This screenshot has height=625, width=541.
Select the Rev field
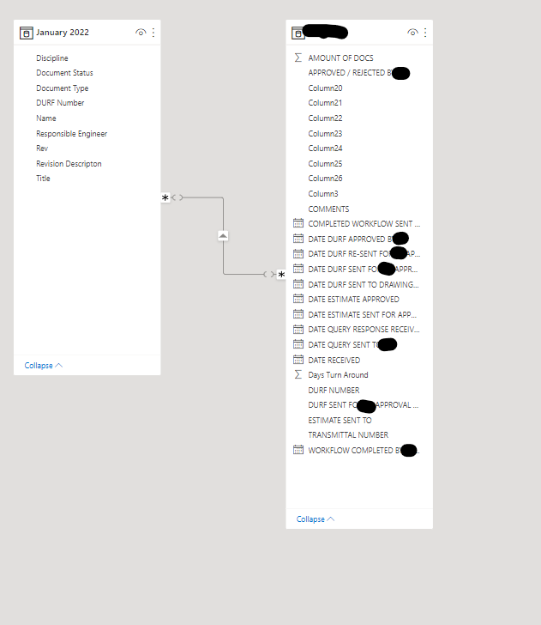[42, 149]
